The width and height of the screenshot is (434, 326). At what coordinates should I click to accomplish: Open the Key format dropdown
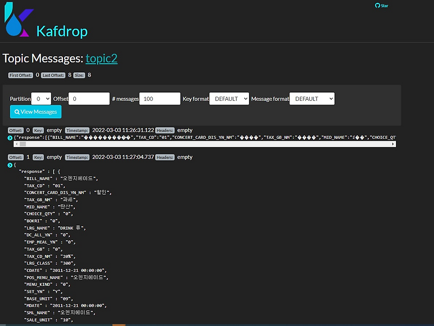point(229,98)
